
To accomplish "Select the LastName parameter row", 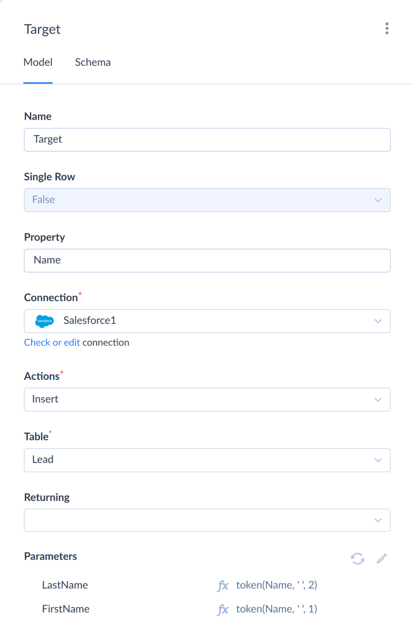I will pos(65,585).
